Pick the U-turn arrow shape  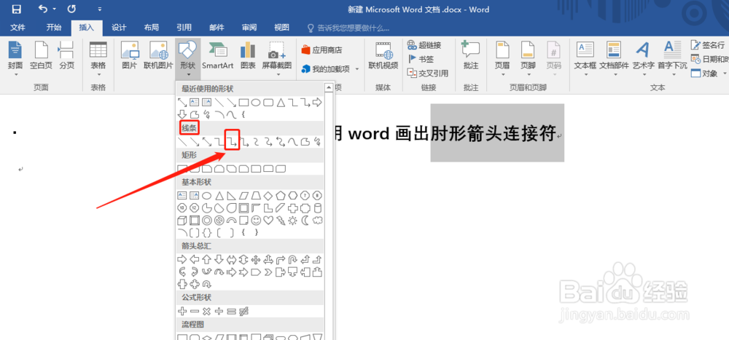coord(292,258)
